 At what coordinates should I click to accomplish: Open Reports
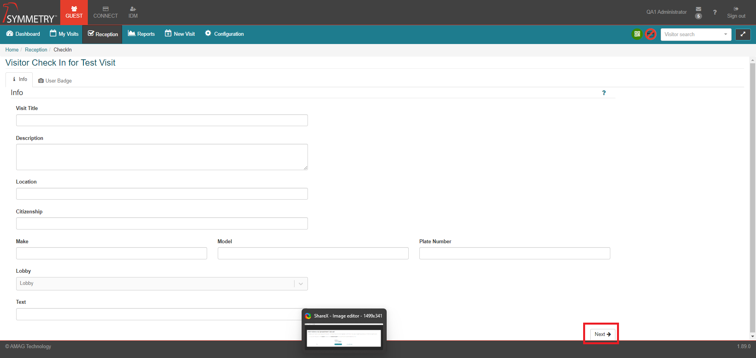click(x=141, y=34)
